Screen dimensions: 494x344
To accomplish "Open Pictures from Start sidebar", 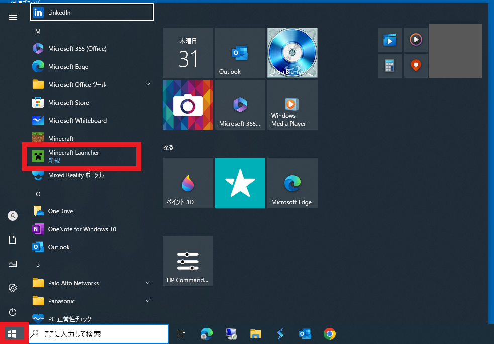I will click(13, 264).
